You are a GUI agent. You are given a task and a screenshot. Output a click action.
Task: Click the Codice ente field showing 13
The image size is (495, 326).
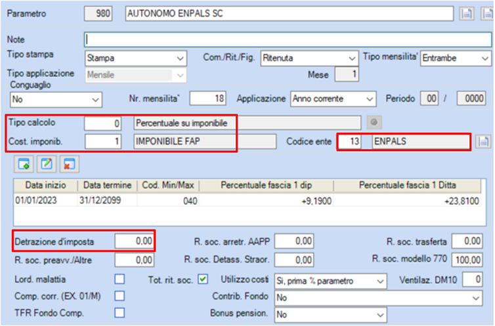coord(350,141)
